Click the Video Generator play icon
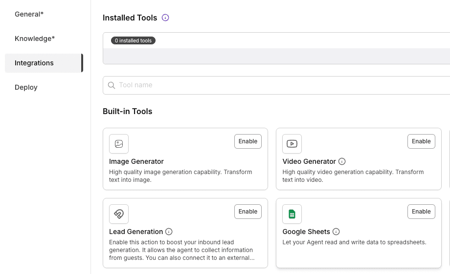 pos(292,144)
